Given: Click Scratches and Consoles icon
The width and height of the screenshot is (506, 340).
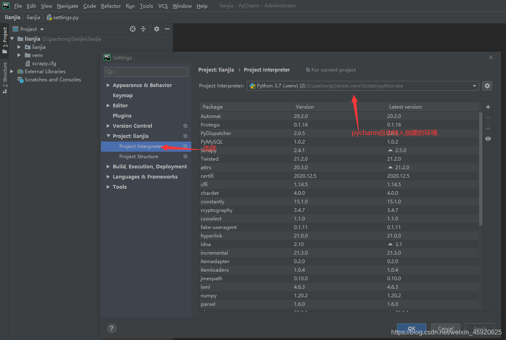Looking at the screenshot, I should pos(20,80).
